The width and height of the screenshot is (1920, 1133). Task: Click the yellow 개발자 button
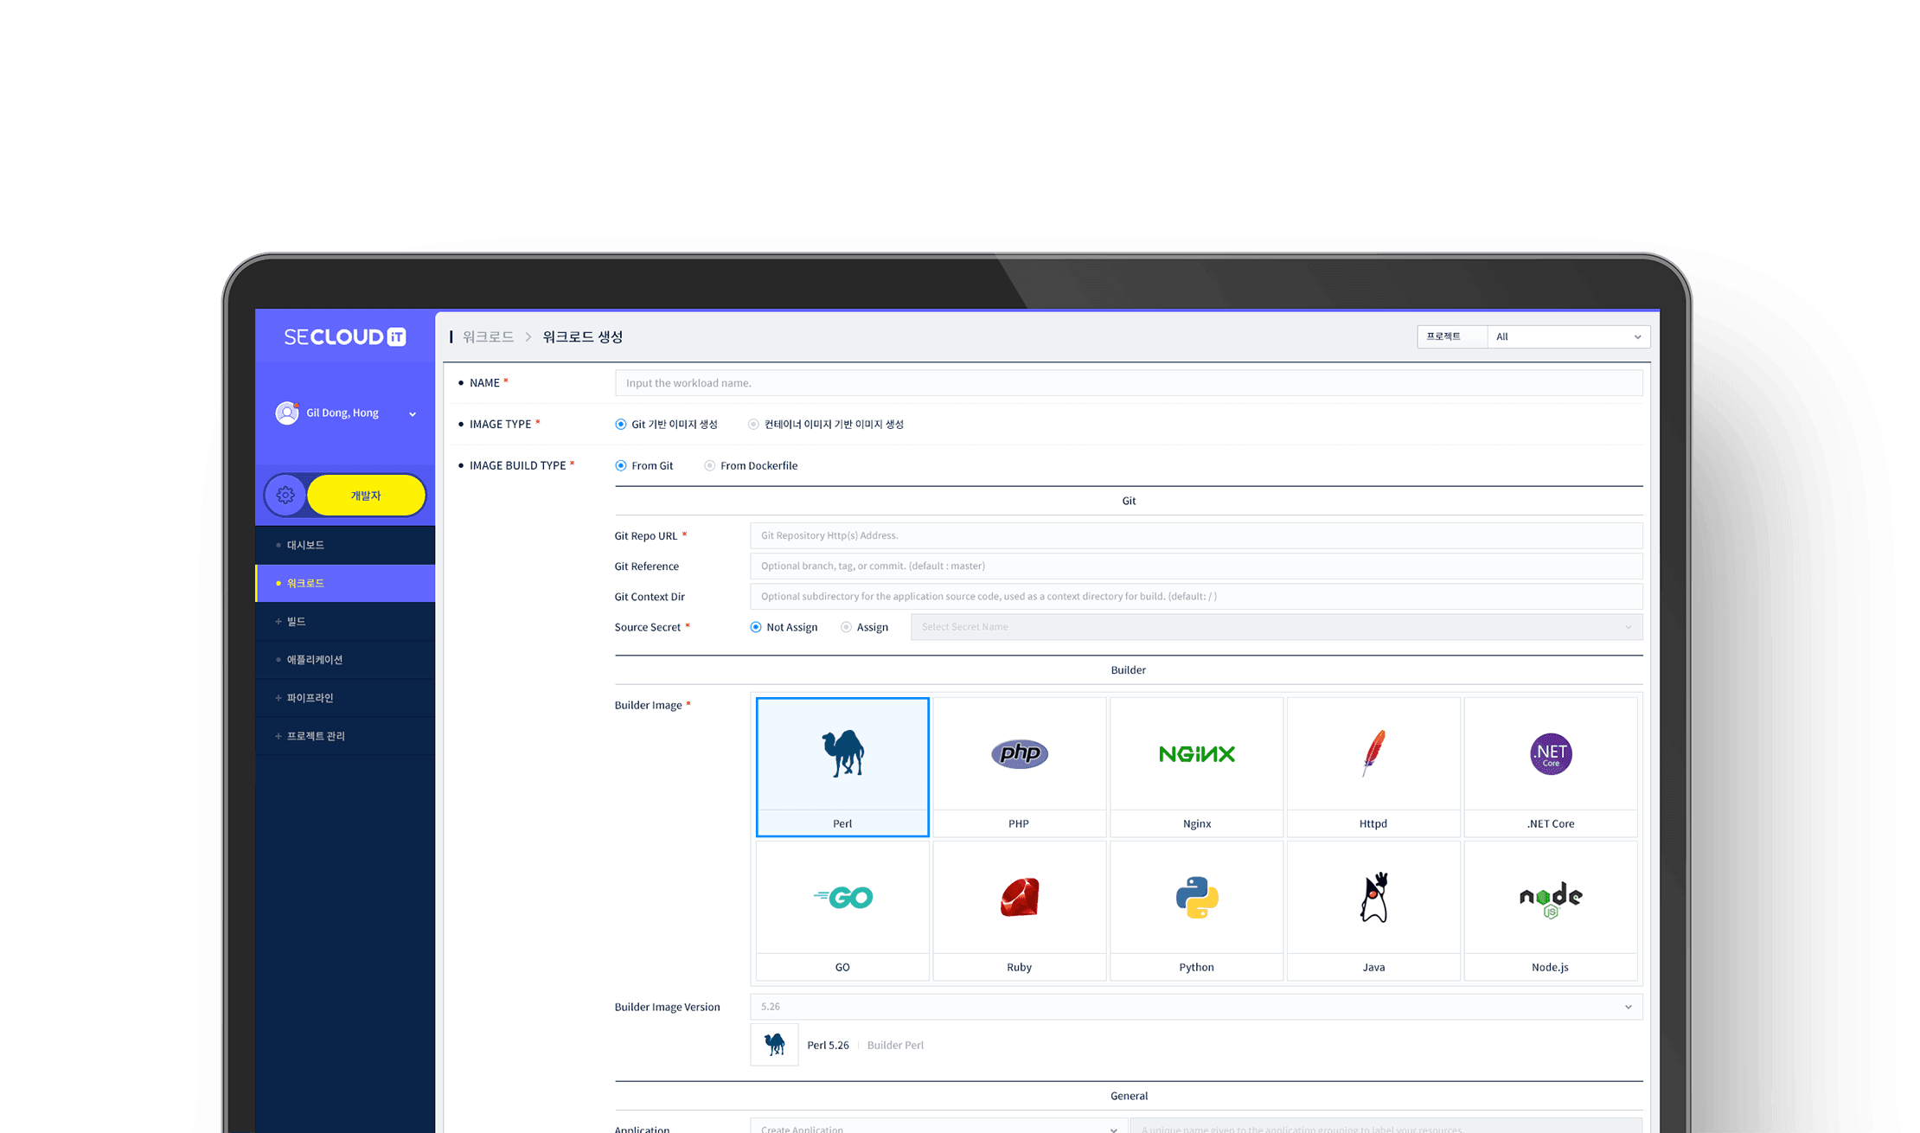click(366, 496)
